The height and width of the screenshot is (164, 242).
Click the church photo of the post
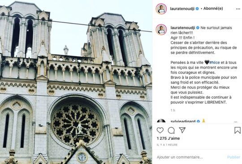pos(76,82)
